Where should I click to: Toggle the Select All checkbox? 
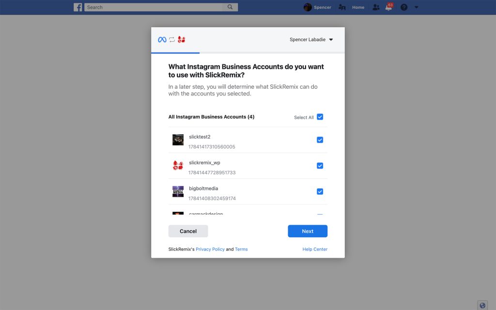pyautogui.click(x=320, y=117)
